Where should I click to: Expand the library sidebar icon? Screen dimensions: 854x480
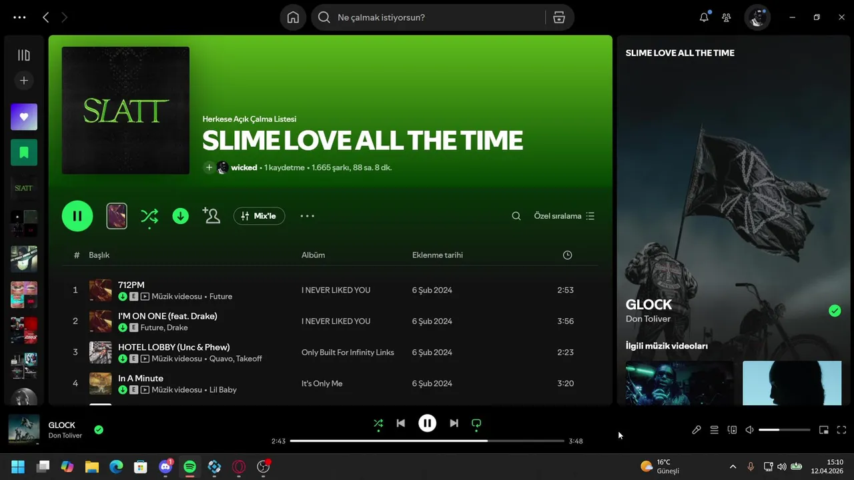point(24,55)
